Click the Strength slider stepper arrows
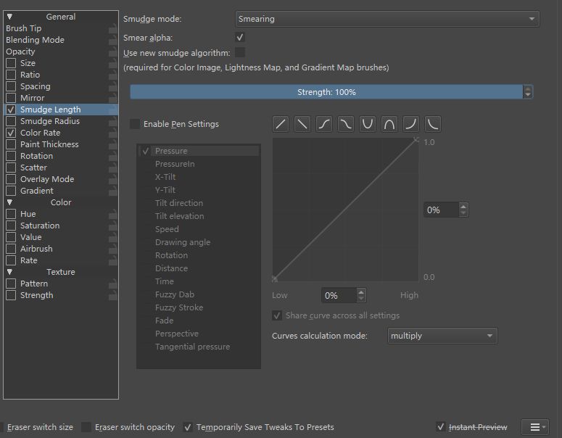Image resolution: width=562 pixels, height=438 pixels. (528, 92)
